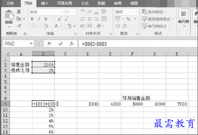Toggle Underline formatting
Image resolution: width=198 pixels, height=135 pixels.
click(x=46, y=19)
